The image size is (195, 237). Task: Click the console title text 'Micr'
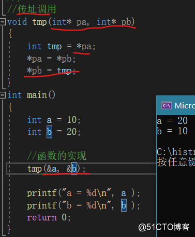click(x=185, y=105)
